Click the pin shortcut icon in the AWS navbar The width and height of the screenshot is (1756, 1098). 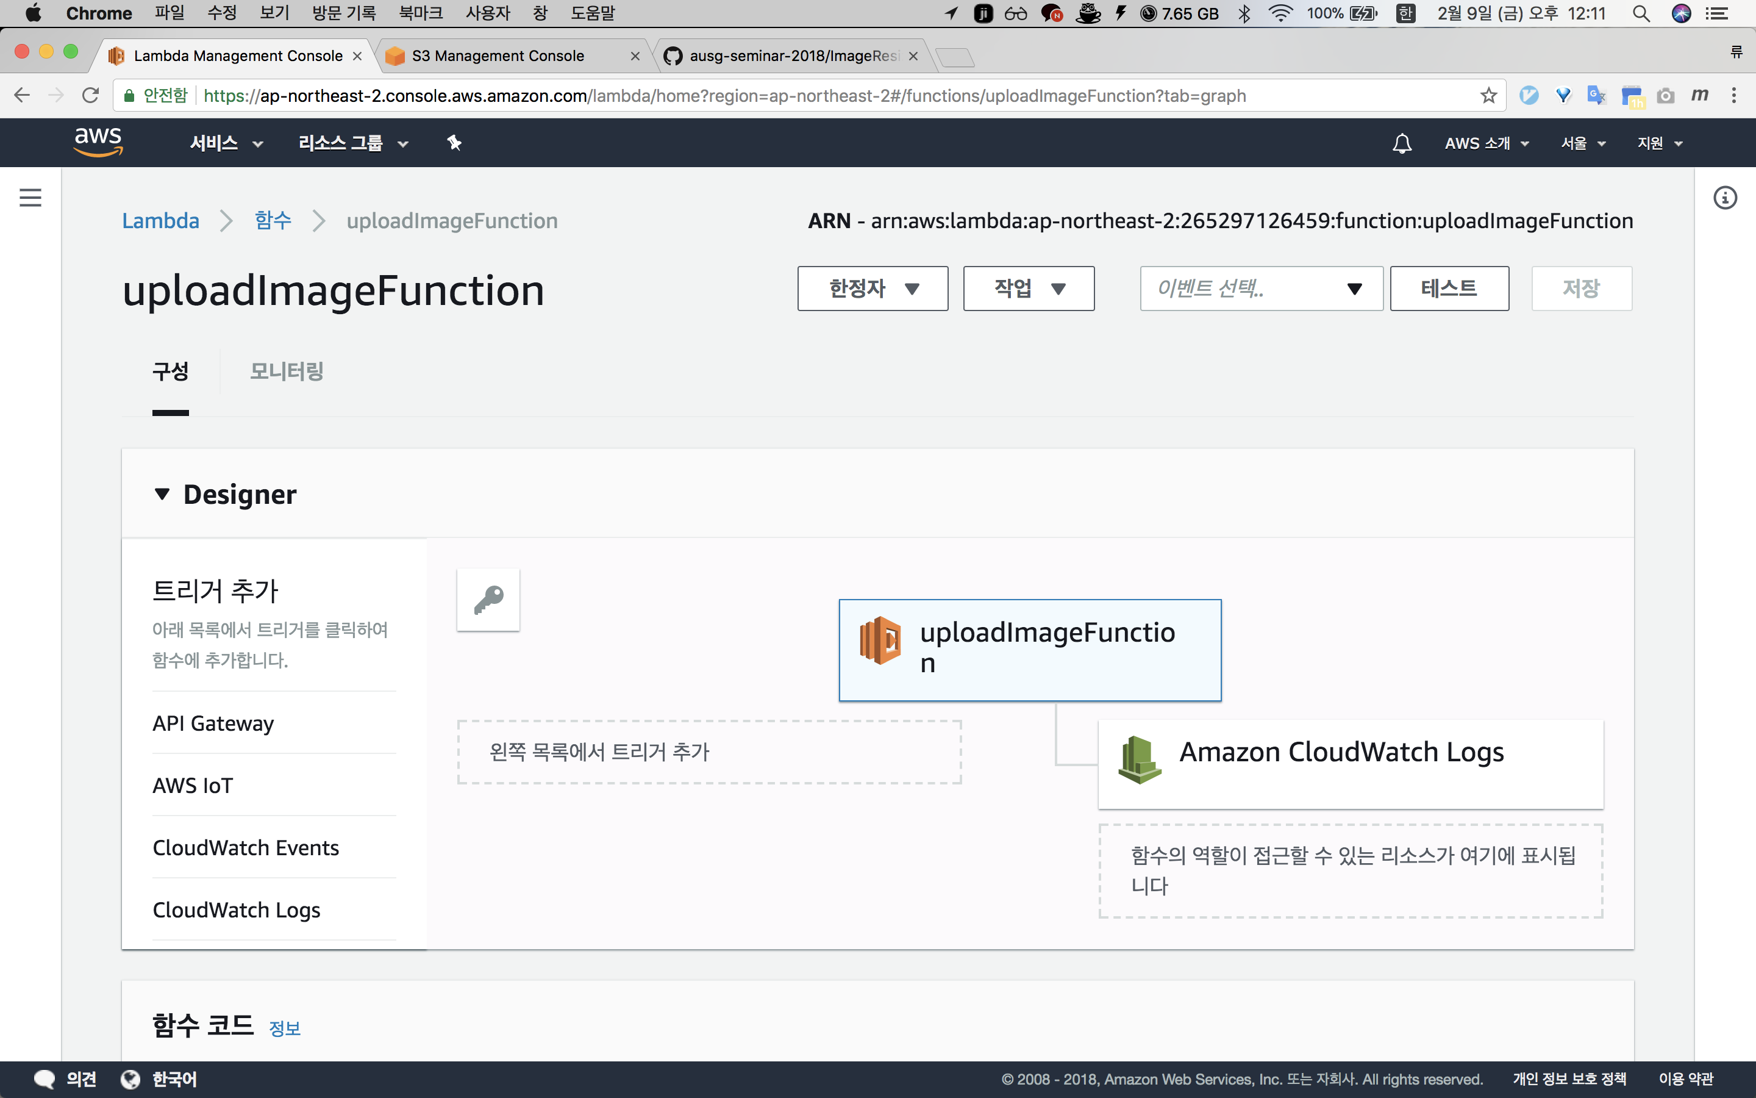click(x=454, y=143)
